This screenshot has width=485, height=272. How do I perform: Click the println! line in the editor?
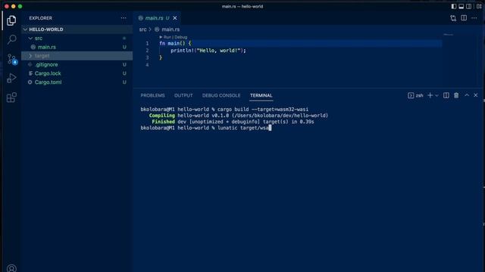208,51
